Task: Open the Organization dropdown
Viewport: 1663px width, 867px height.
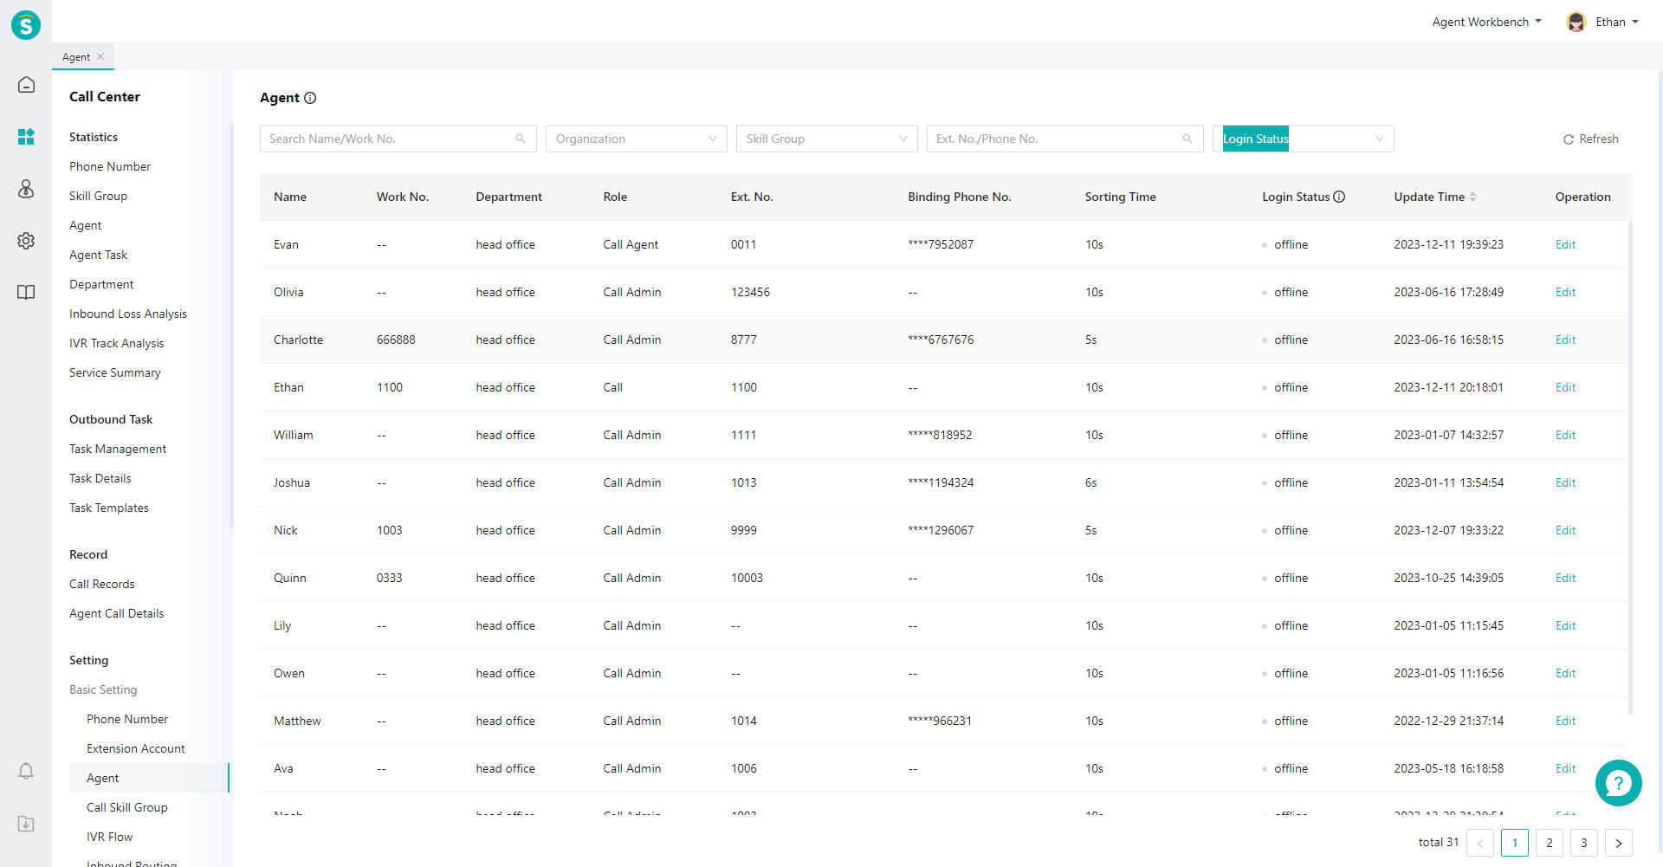Action: (637, 139)
